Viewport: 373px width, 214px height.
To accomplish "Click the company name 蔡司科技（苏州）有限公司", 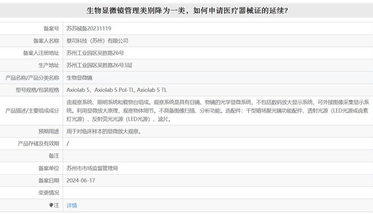I will click(97, 40).
